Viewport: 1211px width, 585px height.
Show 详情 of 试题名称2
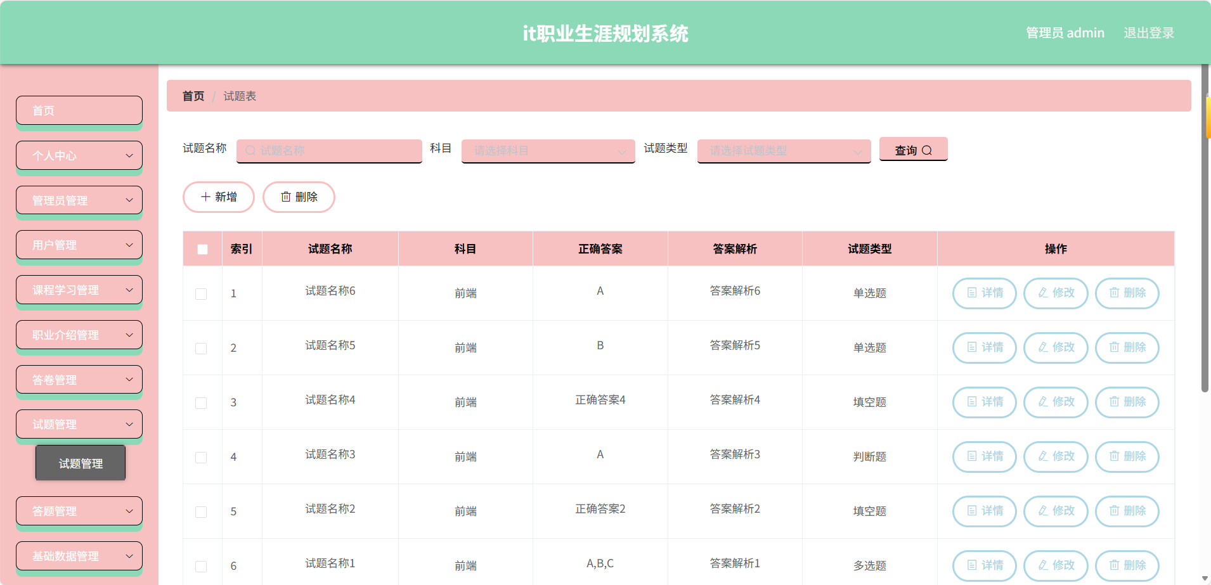985,511
